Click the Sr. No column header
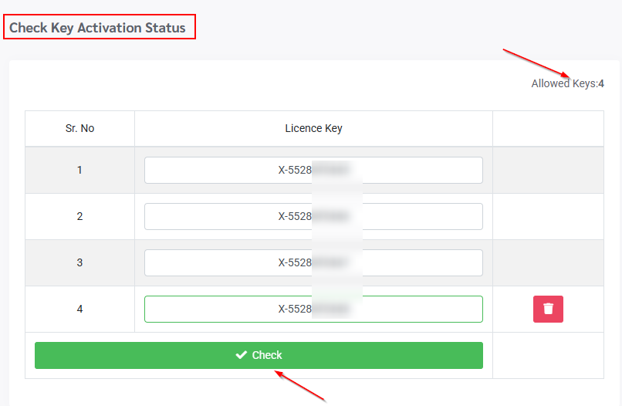The width and height of the screenshot is (622, 406). click(x=80, y=128)
